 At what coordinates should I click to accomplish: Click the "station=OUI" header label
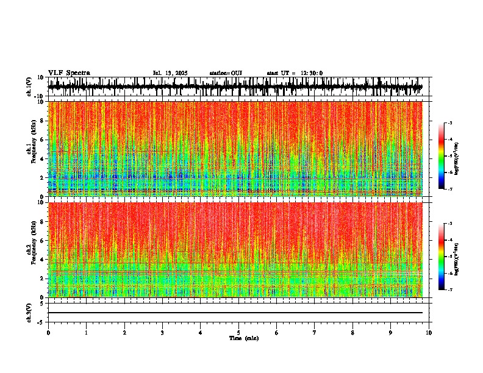coord(226,73)
